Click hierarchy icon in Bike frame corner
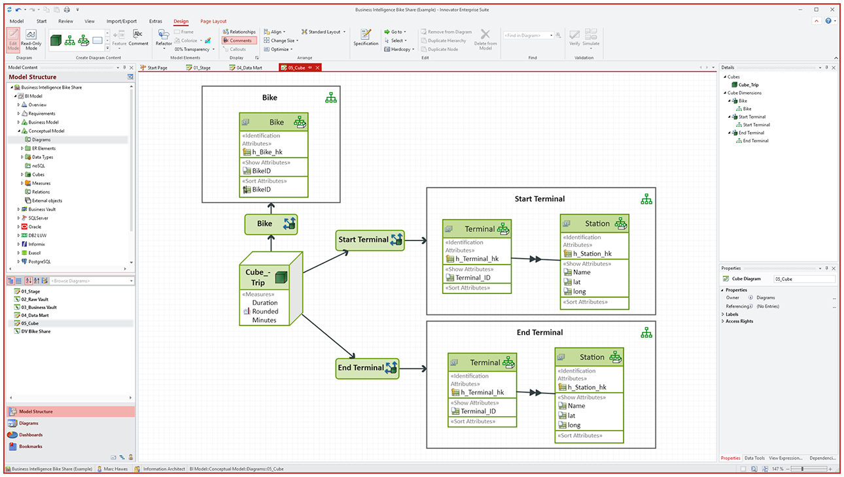844x477 pixels. 331,98
